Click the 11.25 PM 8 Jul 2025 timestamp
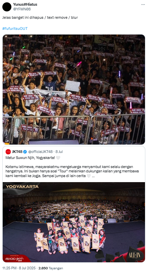This screenshot has height=271, width=148. pos(19,268)
